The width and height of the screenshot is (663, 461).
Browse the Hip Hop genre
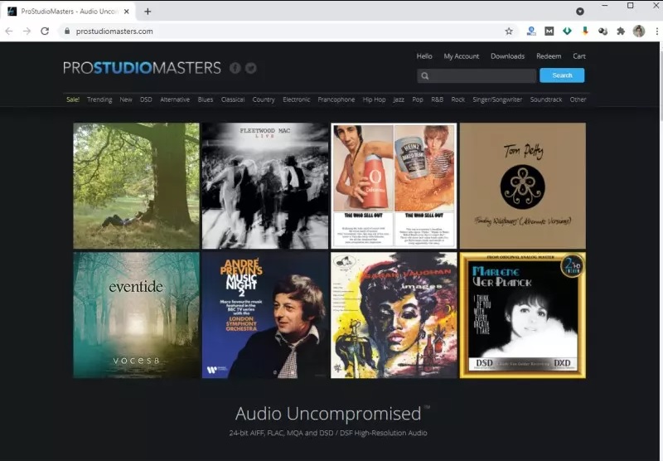pos(374,99)
